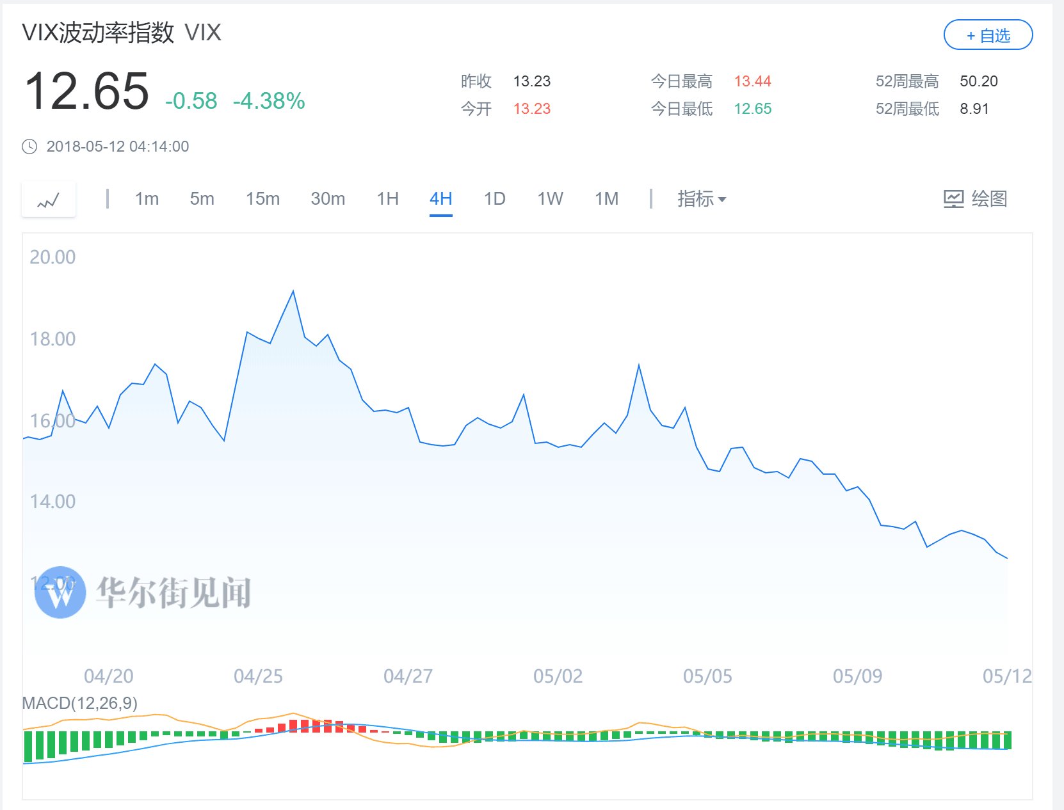This screenshot has height=810, width=1064.
Task: Add VIX with the + 自选 button
Action: click(988, 35)
